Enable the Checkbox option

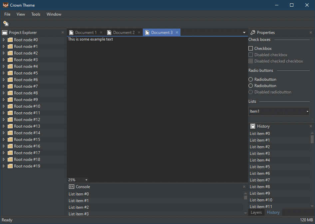tap(251, 49)
